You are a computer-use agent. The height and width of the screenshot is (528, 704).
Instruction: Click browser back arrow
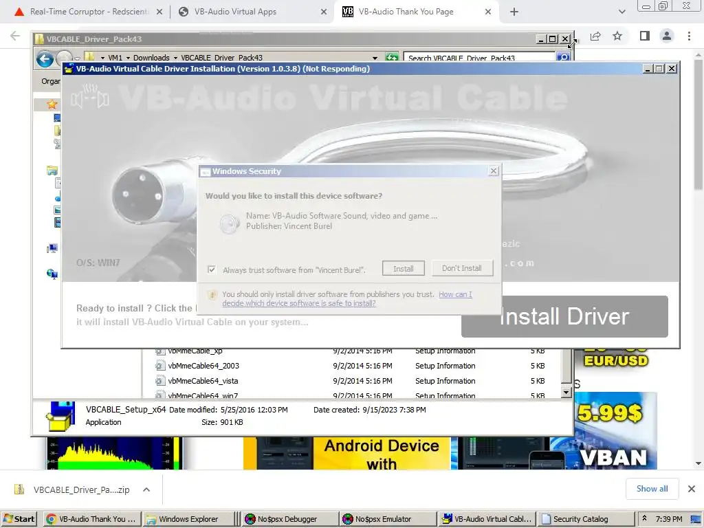pyautogui.click(x=15, y=36)
